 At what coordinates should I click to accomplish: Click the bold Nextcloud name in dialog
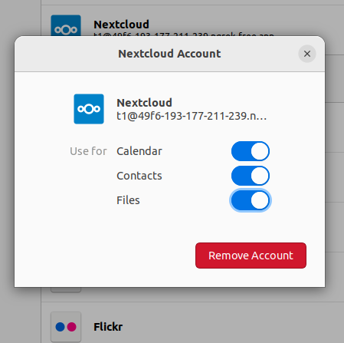(144, 103)
